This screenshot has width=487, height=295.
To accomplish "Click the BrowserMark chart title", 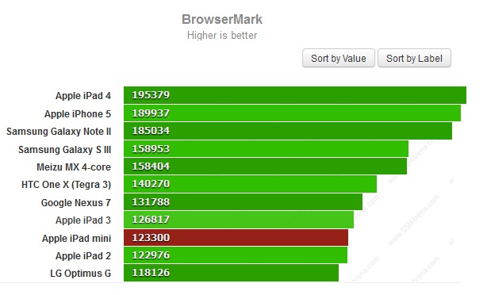I will (x=222, y=19).
